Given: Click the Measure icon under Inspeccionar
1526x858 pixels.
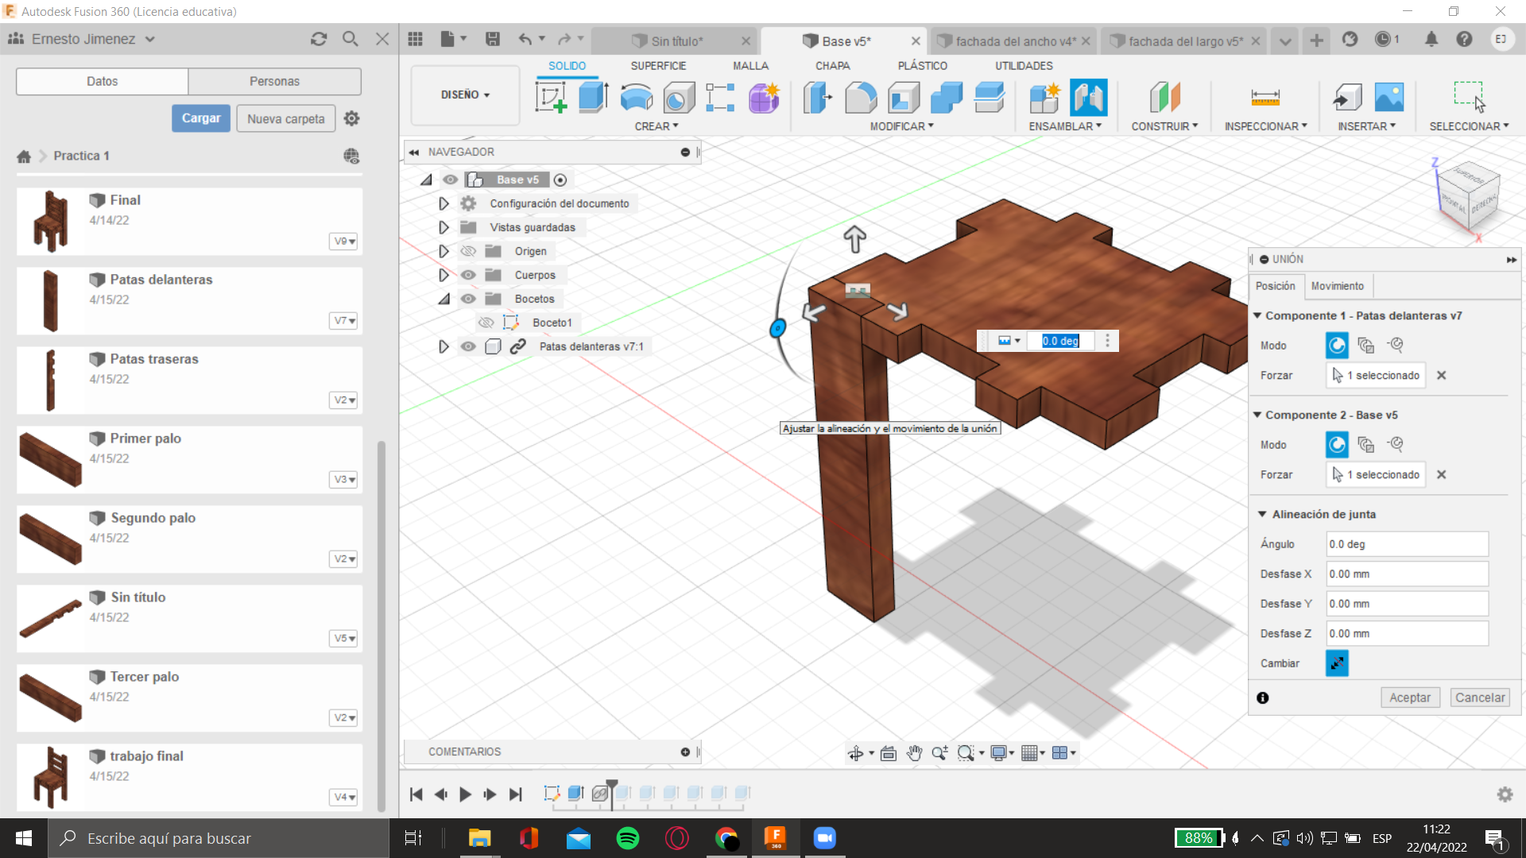Looking at the screenshot, I should point(1265,98).
